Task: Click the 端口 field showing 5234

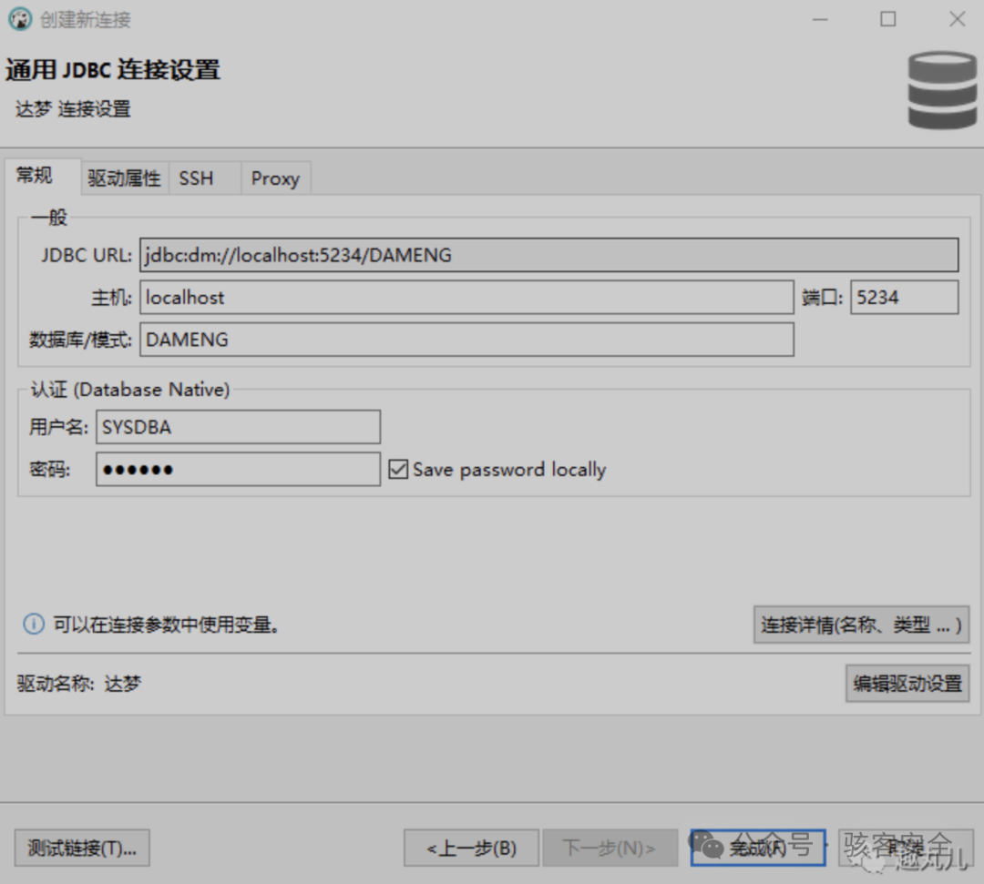Action: pyautogui.click(x=904, y=297)
